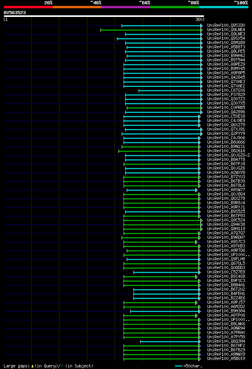Select hit label UniRef100_Q7XAE3
The height and width of the screenshot is (369, 252).
pyautogui.click(x=226, y=82)
